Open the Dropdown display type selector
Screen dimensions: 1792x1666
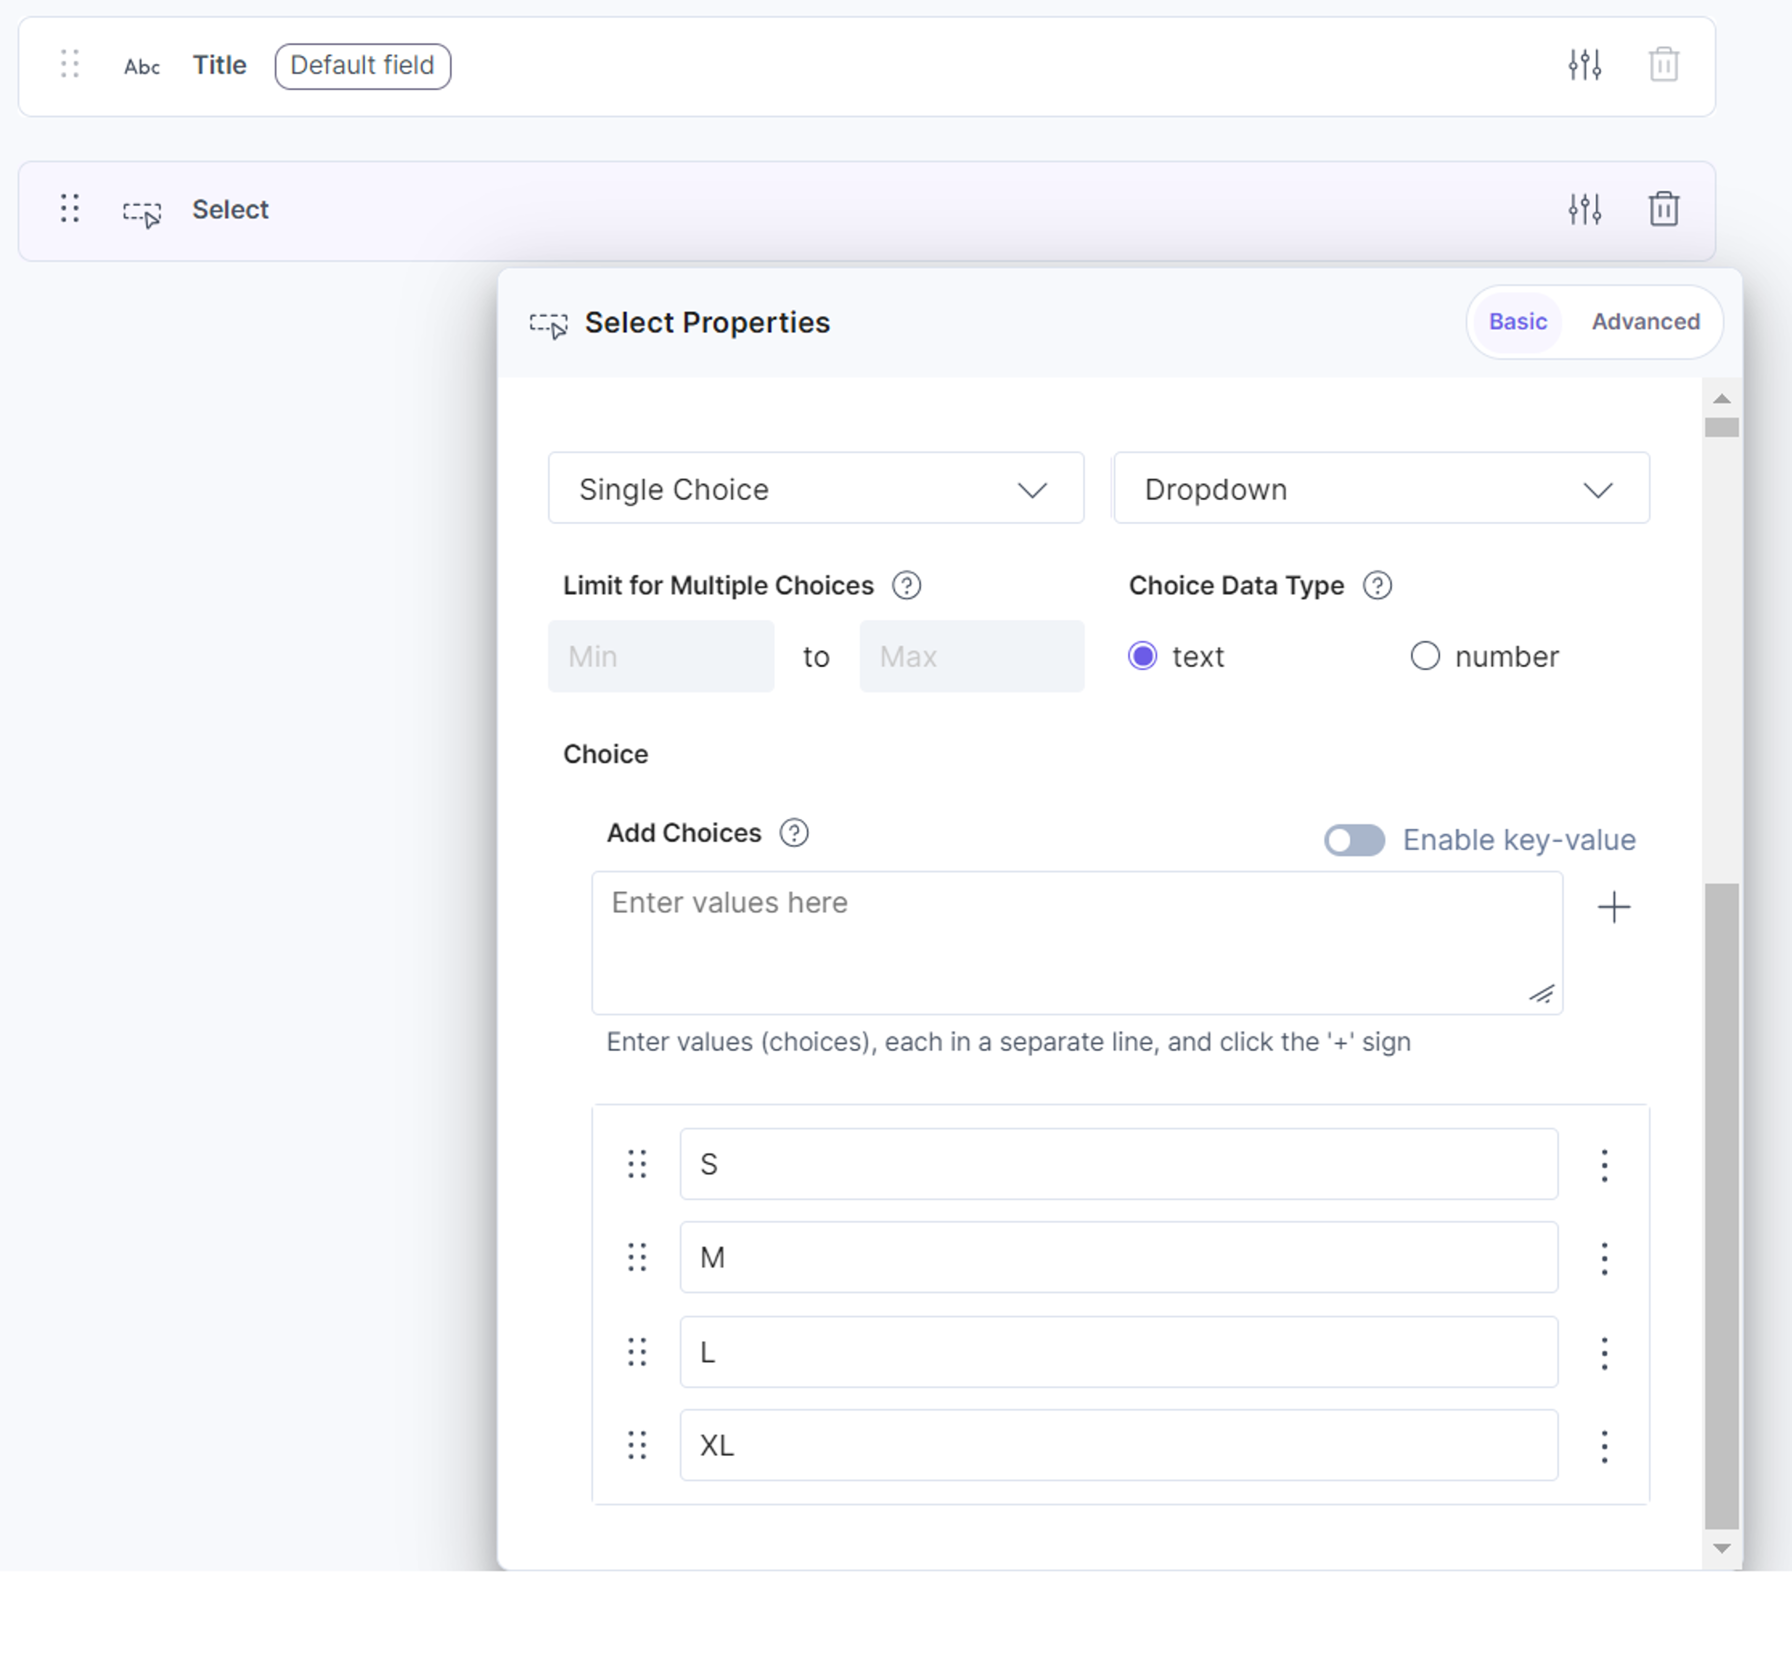click(1381, 488)
